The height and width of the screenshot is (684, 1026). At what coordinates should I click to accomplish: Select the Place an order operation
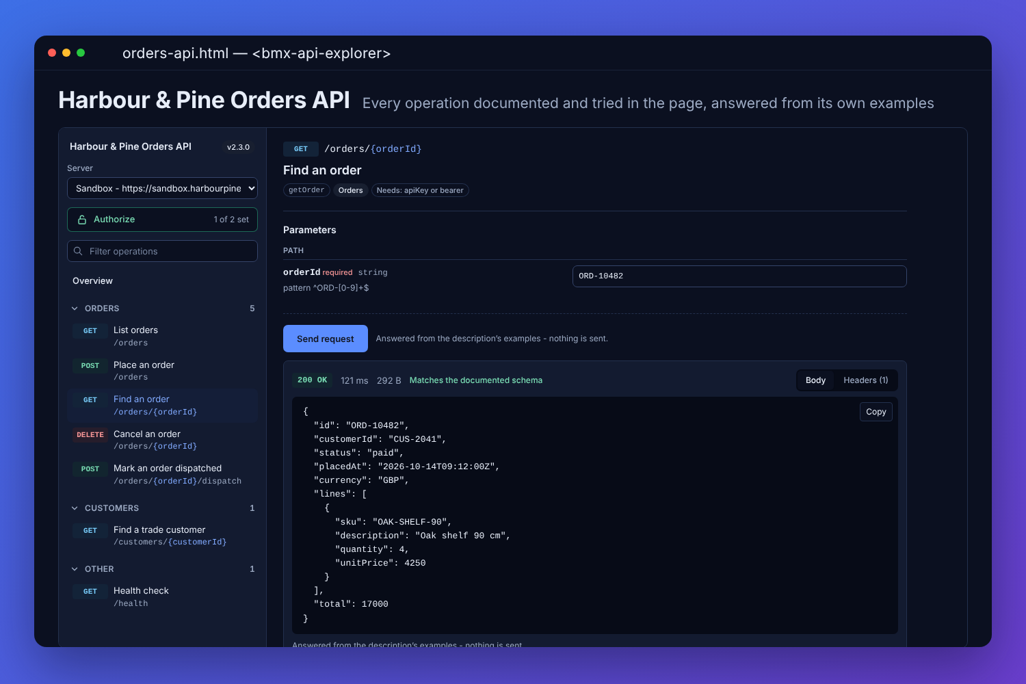click(x=162, y=371)
